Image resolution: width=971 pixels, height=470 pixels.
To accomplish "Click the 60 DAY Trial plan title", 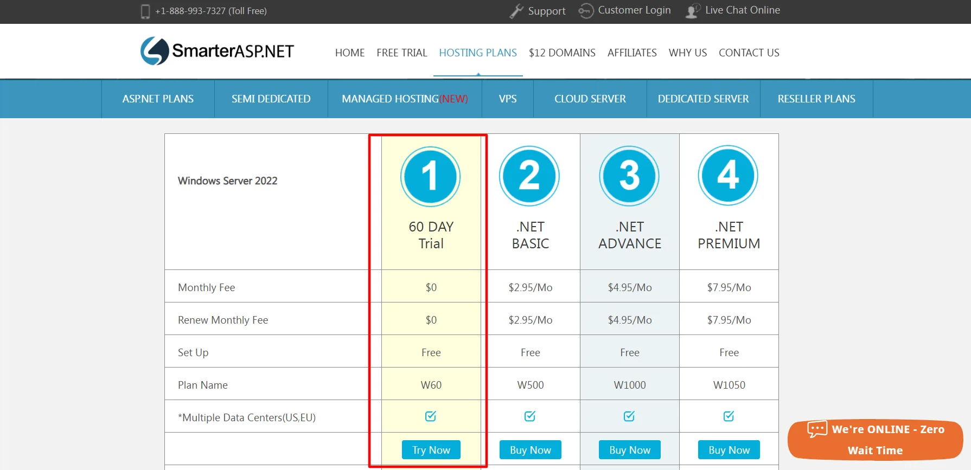I will (431, 235).
